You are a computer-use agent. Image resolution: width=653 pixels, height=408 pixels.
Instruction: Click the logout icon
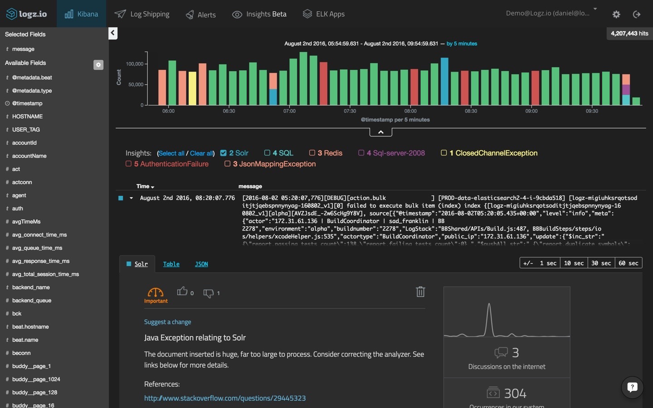coord(637,15)
